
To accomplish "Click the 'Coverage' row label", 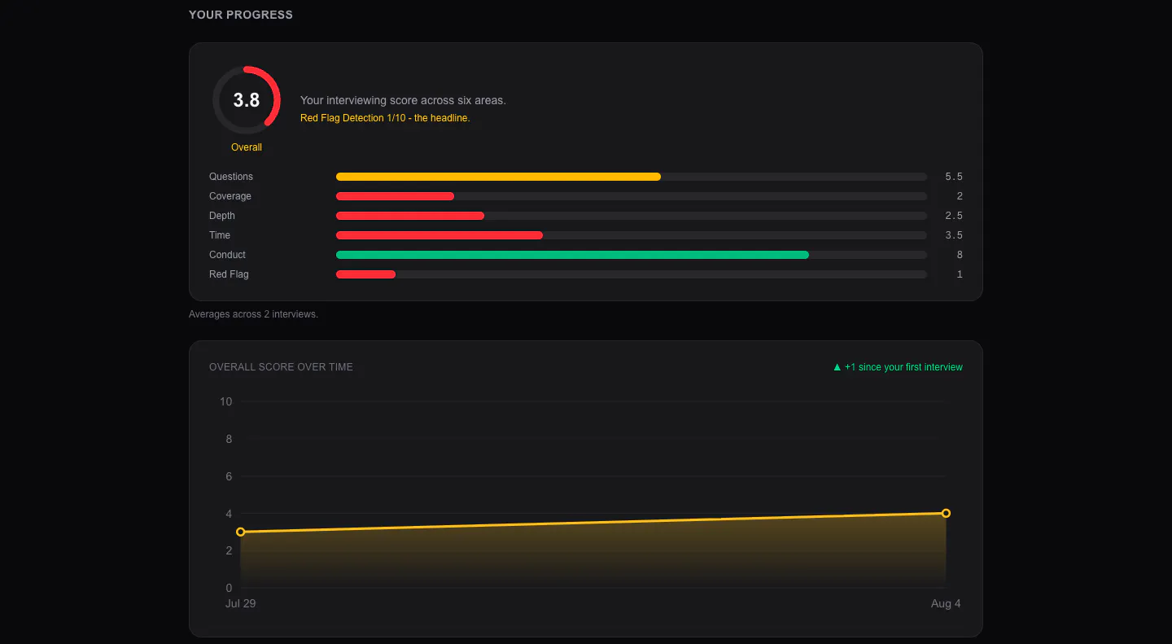I will pos(230,196).
